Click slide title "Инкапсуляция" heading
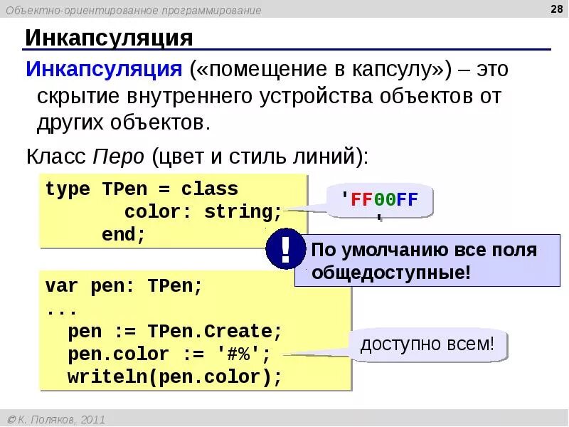The image size is (569, 427). point(109,38)
